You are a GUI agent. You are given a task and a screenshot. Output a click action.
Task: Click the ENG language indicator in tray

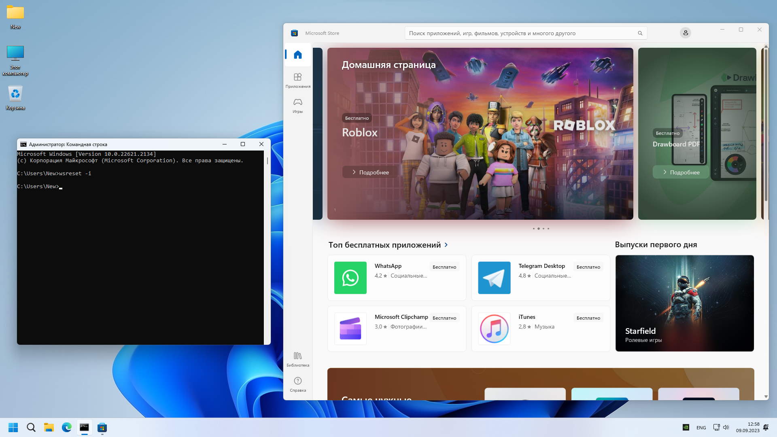click(x=701, y=428)
